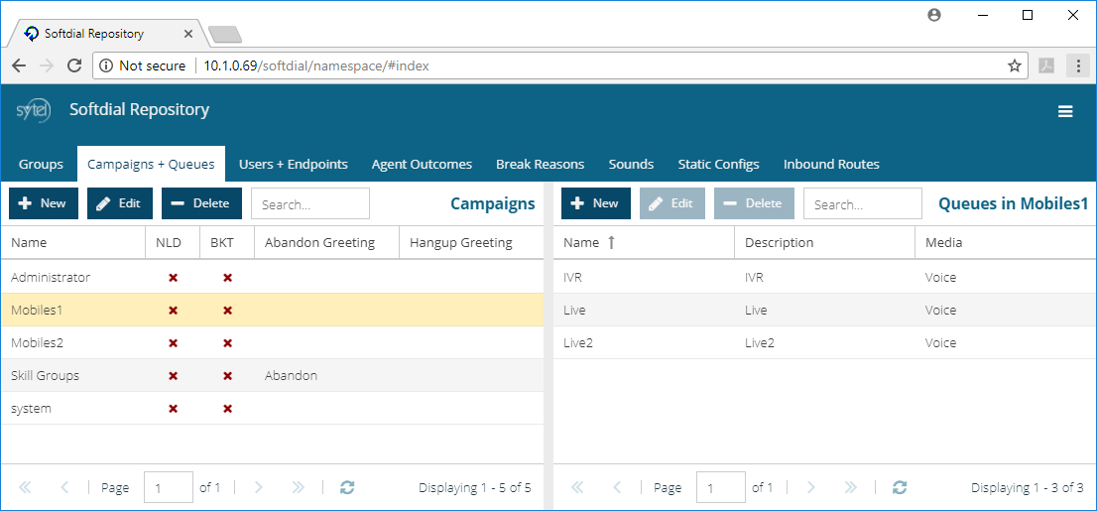
Task: Refresh the Queues grid
Action: pyautogui.click(x=900, y=487)
